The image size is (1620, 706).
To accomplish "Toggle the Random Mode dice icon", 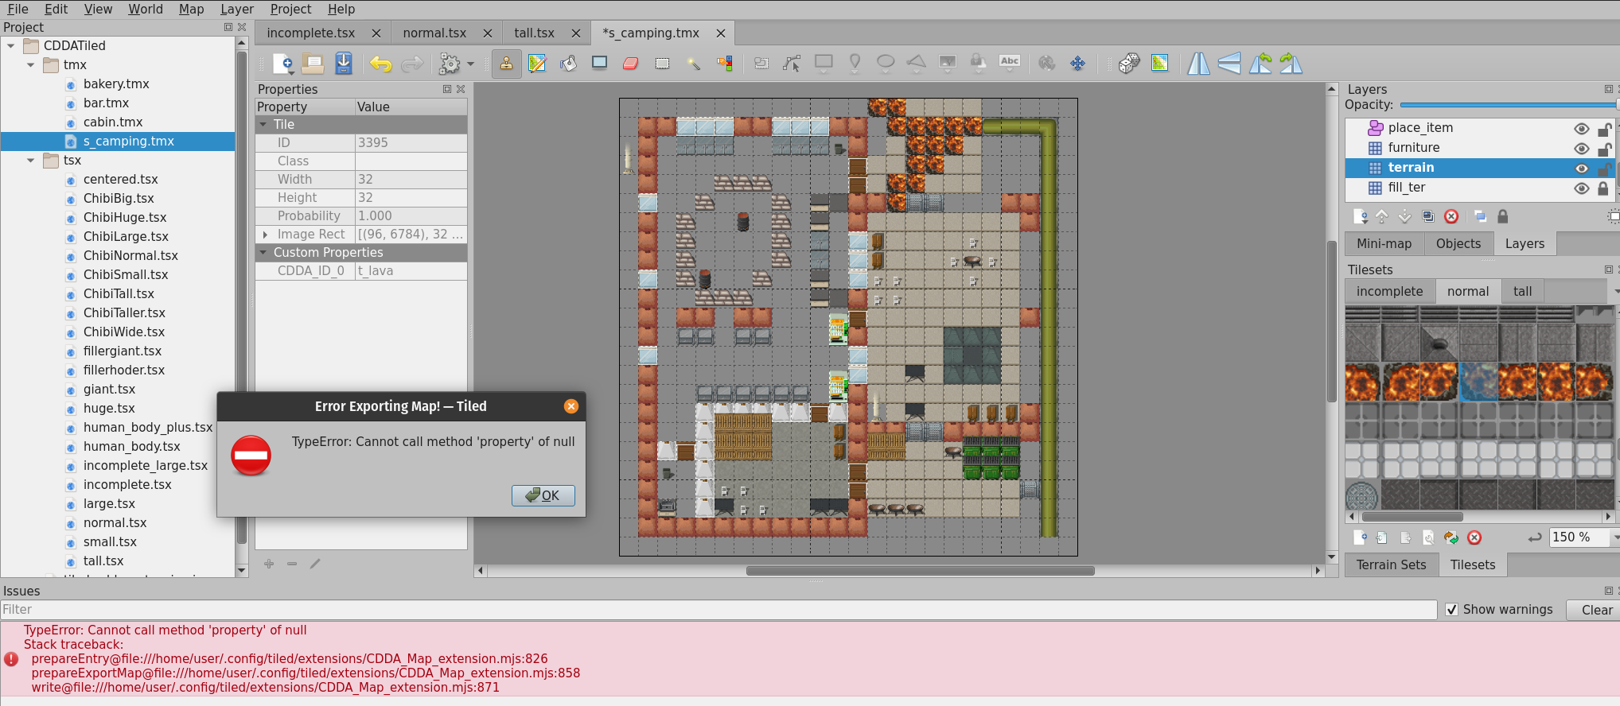I will tap(1129, 64).
